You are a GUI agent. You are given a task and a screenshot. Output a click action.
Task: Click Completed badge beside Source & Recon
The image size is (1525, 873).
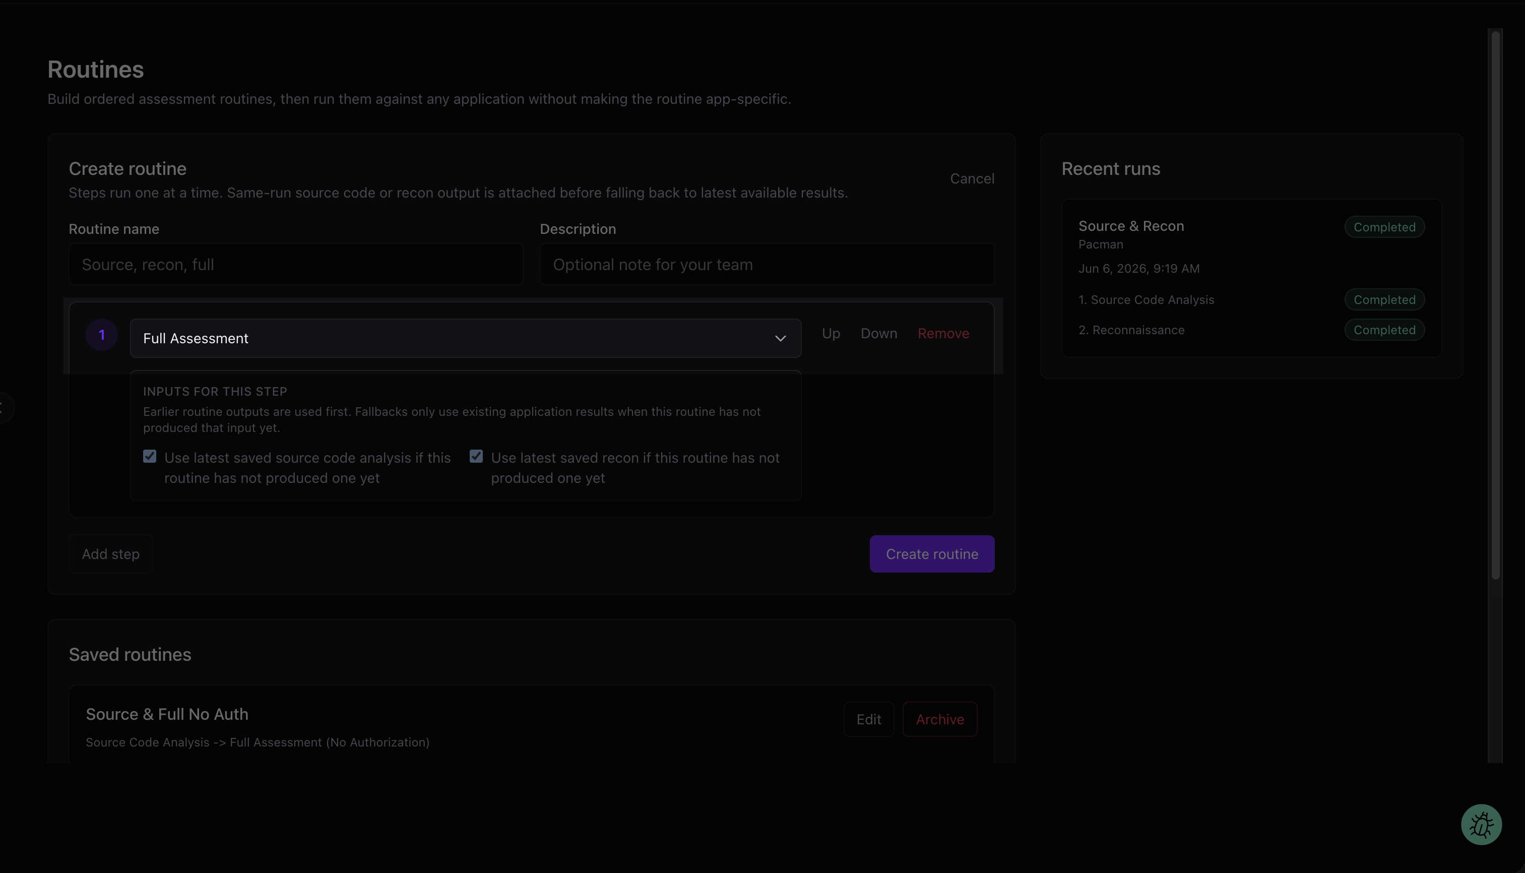1384,227
